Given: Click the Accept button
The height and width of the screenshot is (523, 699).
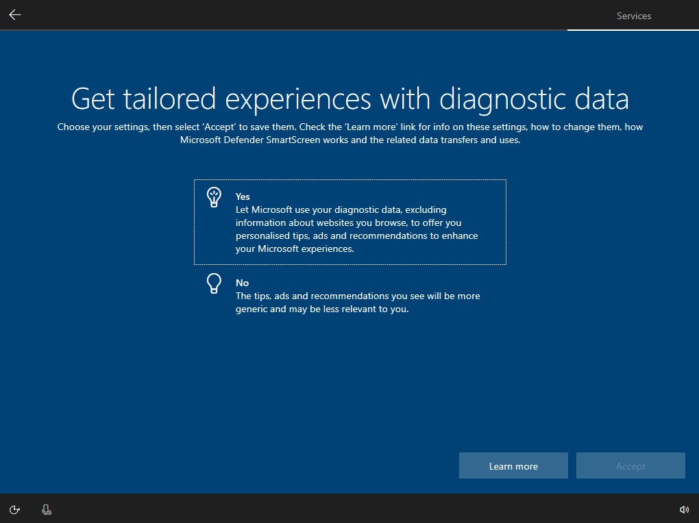Looking at the screenshot, I should point(630,465).
